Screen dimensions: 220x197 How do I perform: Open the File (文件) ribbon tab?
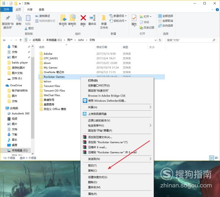click(6, 9)
